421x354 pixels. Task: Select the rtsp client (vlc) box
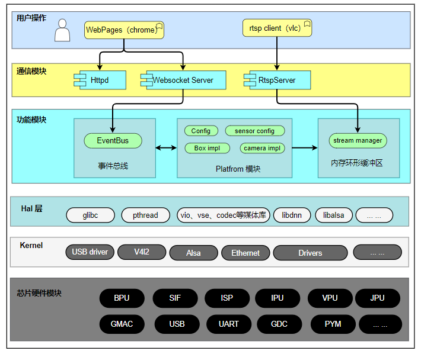(x=277, y=28)
